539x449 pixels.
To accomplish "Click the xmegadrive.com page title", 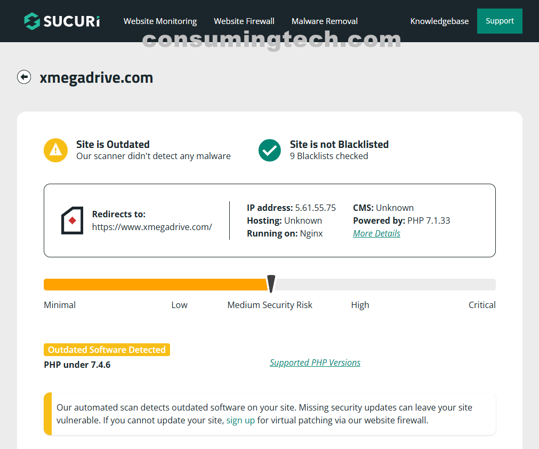I will click(x=96, y=78).
